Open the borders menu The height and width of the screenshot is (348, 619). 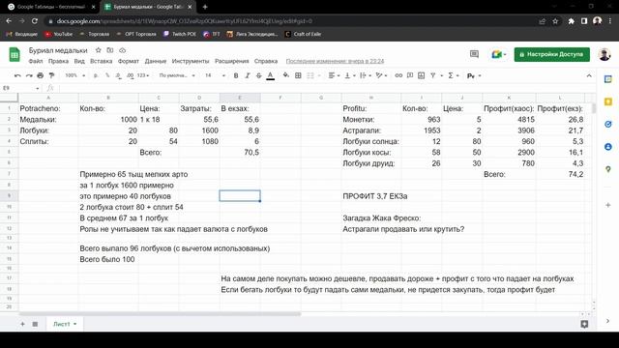tap(298, 75)
